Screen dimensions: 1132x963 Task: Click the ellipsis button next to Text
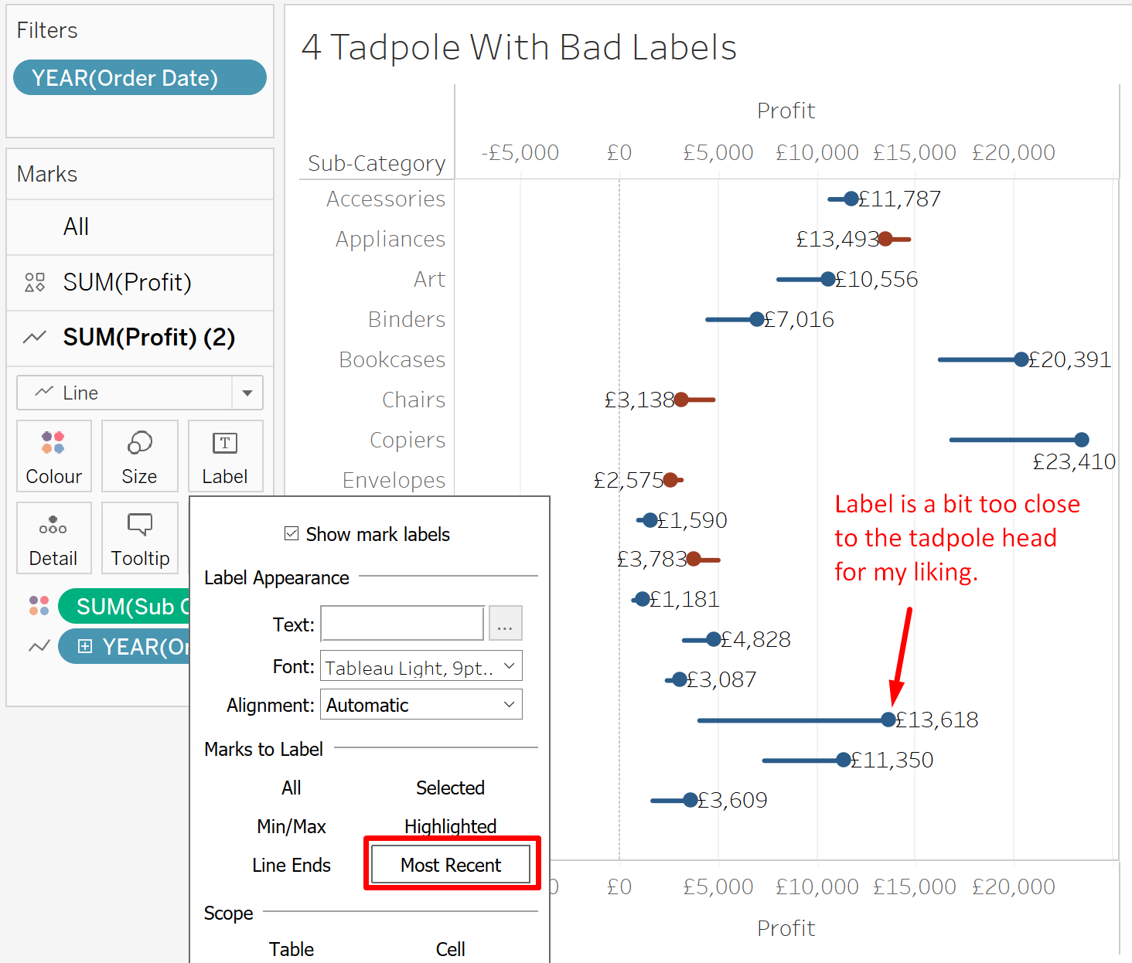pos(506,623)
